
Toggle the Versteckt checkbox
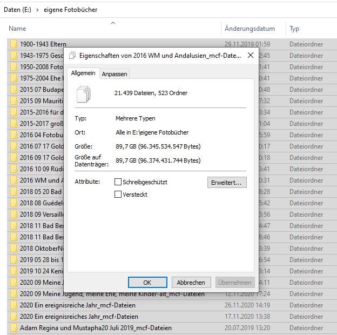pos(118,195)
